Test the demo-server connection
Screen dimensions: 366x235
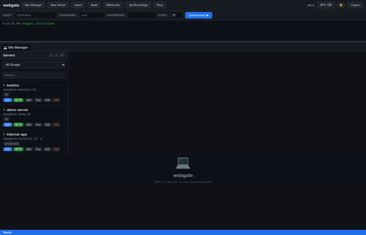tap(38, 125)
